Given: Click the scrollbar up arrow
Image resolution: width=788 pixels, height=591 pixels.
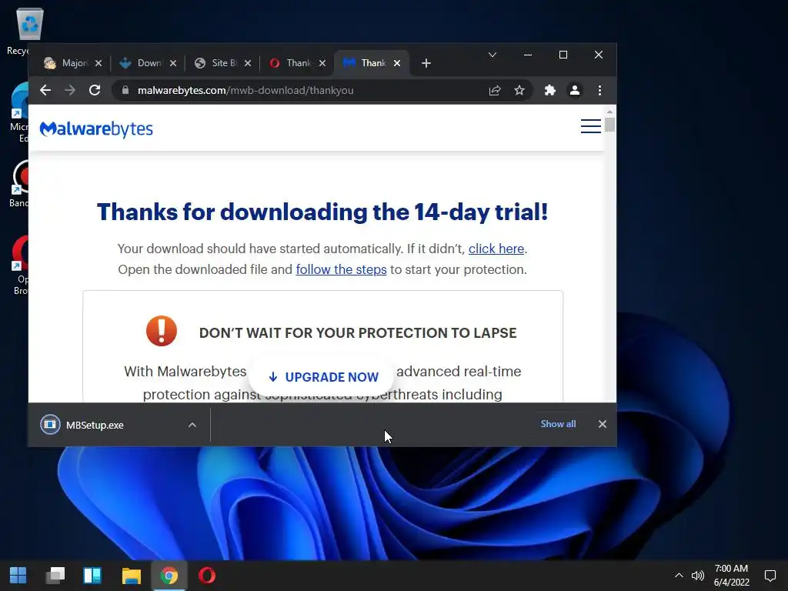Looking at the screenshot, I should coord(609,111).
